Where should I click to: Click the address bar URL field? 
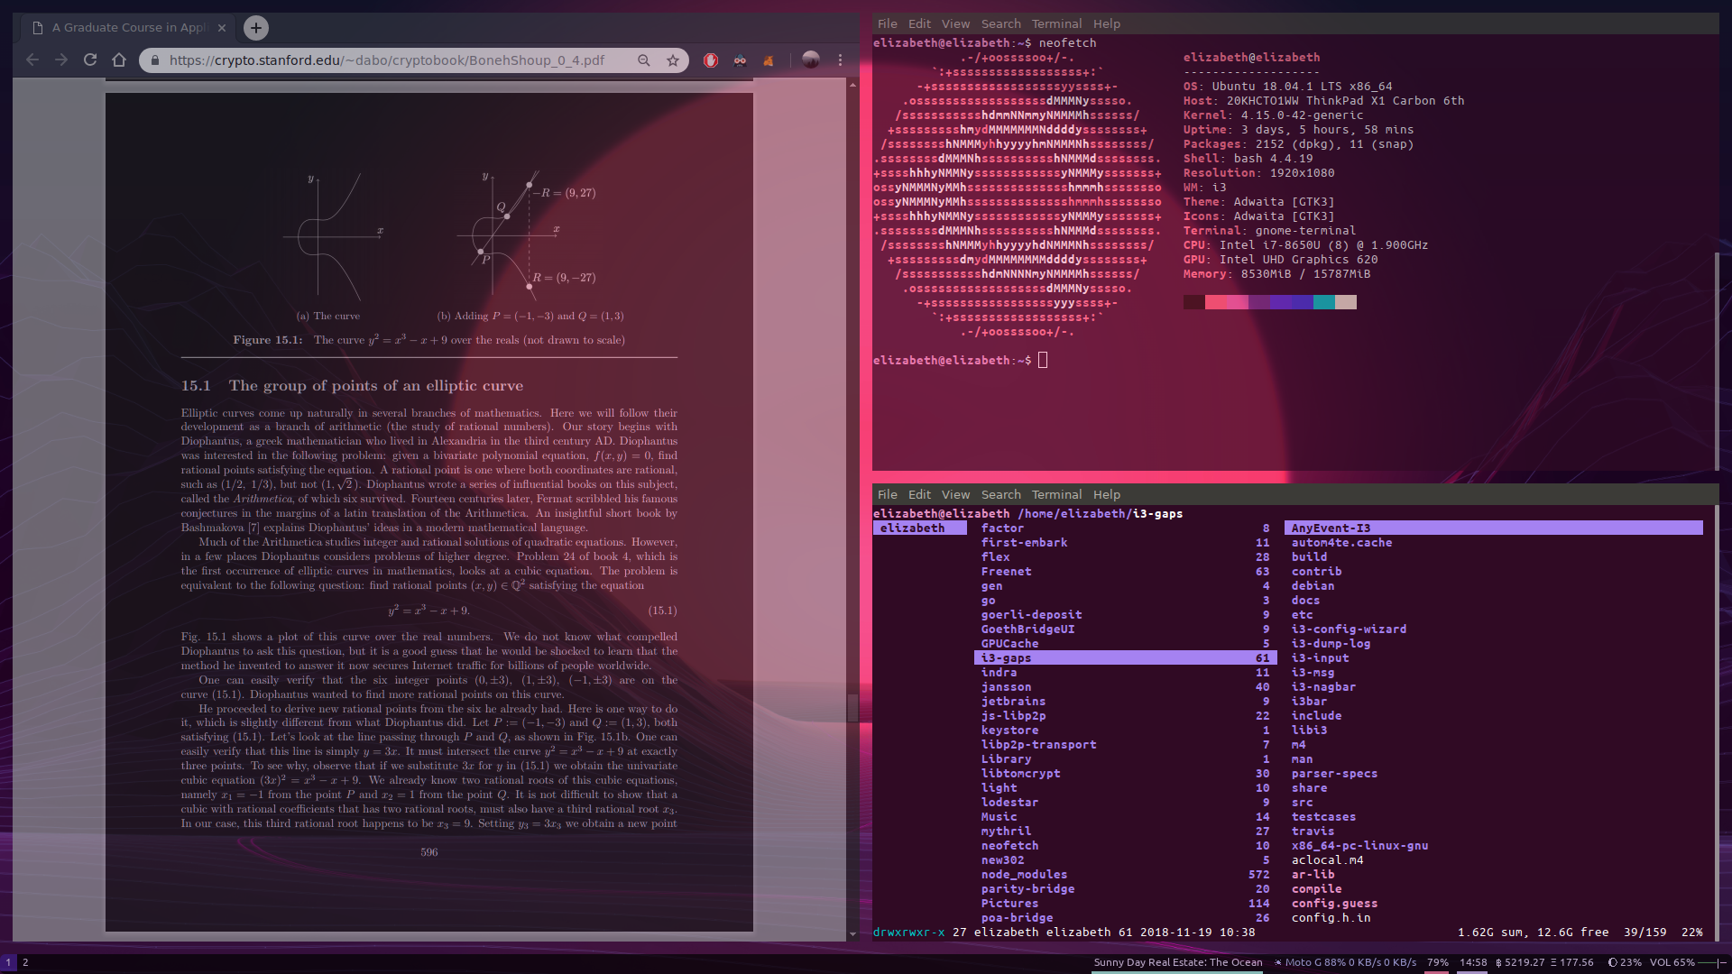tap(388, 60)
